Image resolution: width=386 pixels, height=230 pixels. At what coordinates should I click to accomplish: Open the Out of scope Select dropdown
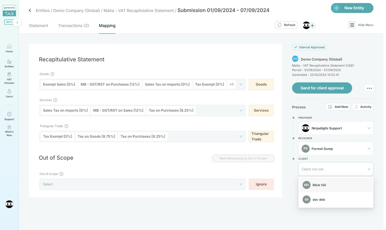point(142,184)
